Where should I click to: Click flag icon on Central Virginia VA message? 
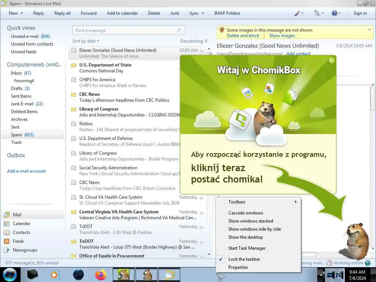(202, 213)
